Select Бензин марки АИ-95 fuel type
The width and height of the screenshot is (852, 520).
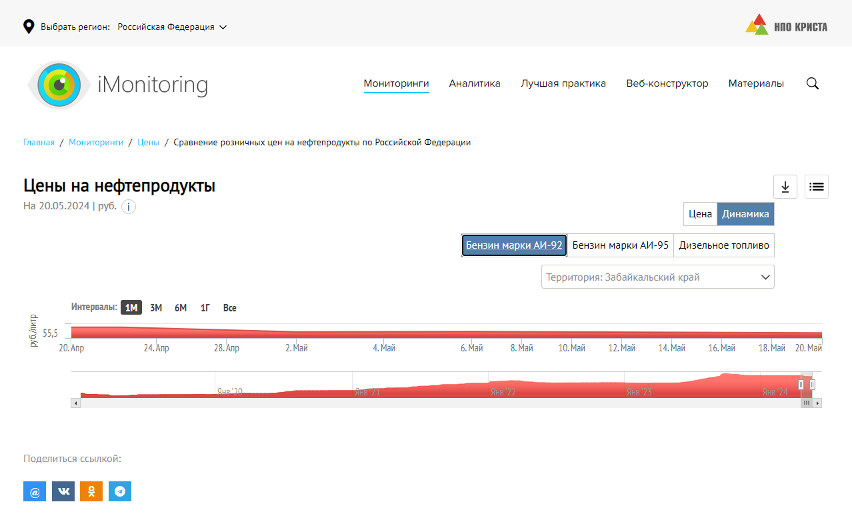coord(620,245)
